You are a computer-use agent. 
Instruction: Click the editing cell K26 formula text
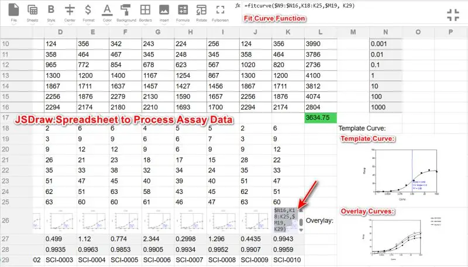(x=285, y=220)
